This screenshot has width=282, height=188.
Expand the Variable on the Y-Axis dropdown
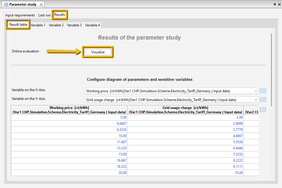click(x=256, y=100)
